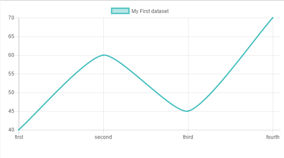
Task: Click the y-axis tick label 65
Action: pyautogui.click(x=11, y=36)
